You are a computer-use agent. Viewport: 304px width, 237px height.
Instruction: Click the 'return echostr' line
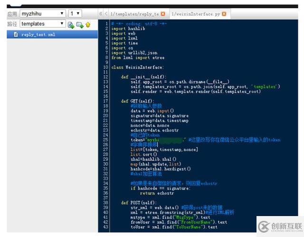coord(157,193)
